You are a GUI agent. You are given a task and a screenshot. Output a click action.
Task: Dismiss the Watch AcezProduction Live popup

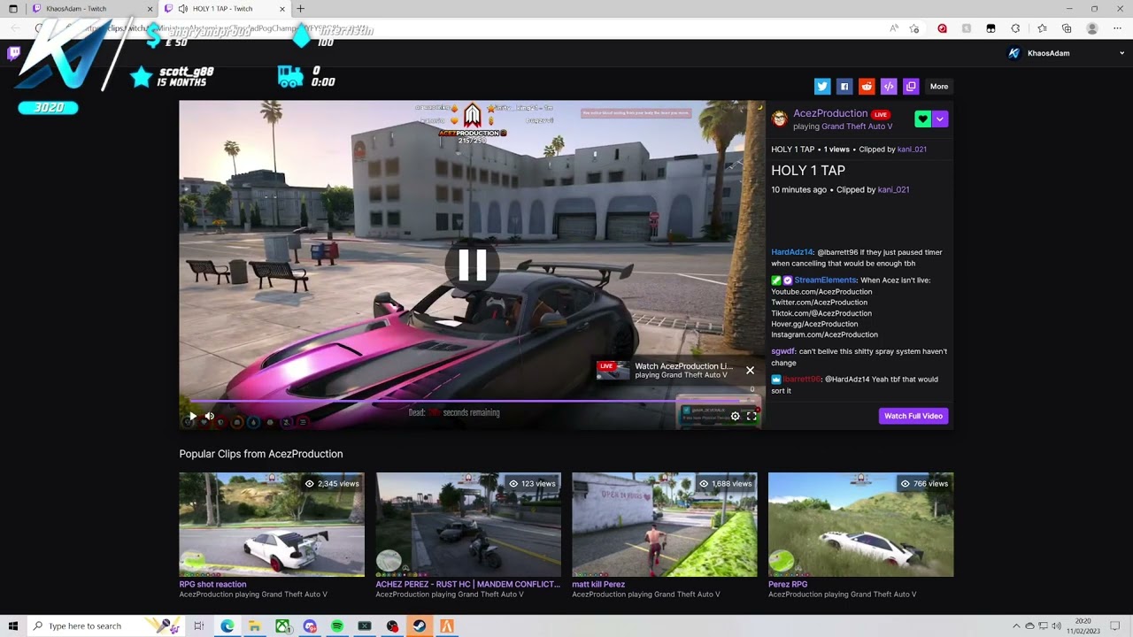750,370
